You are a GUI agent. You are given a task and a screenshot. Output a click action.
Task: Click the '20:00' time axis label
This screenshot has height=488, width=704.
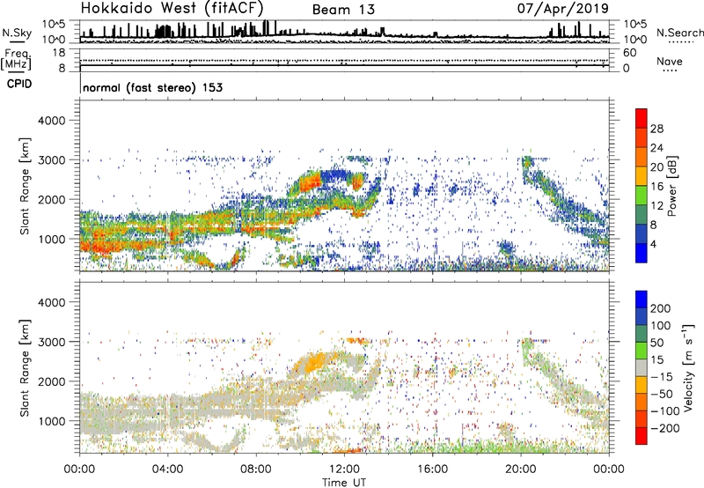tap(521, 470)
